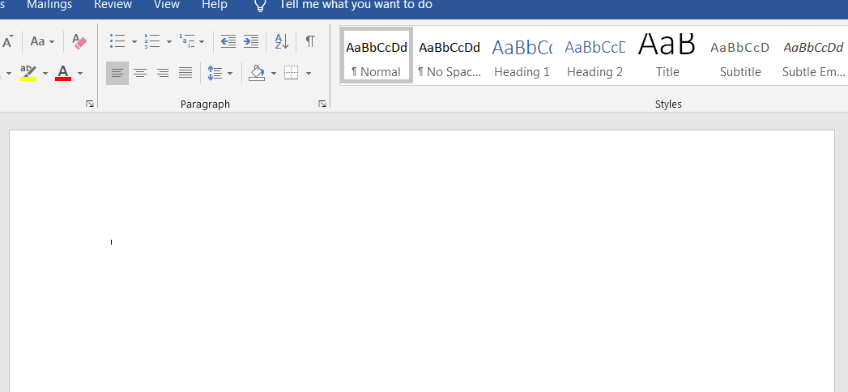This screenshot has height=392, width=848.
Task: Open the borders dropdown arrow
Action: pyautogui.click(x=309, y=74)
